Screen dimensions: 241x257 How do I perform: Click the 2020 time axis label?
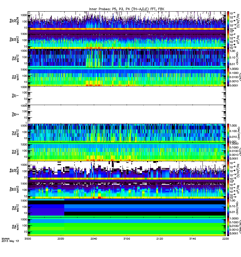point(61,239)
